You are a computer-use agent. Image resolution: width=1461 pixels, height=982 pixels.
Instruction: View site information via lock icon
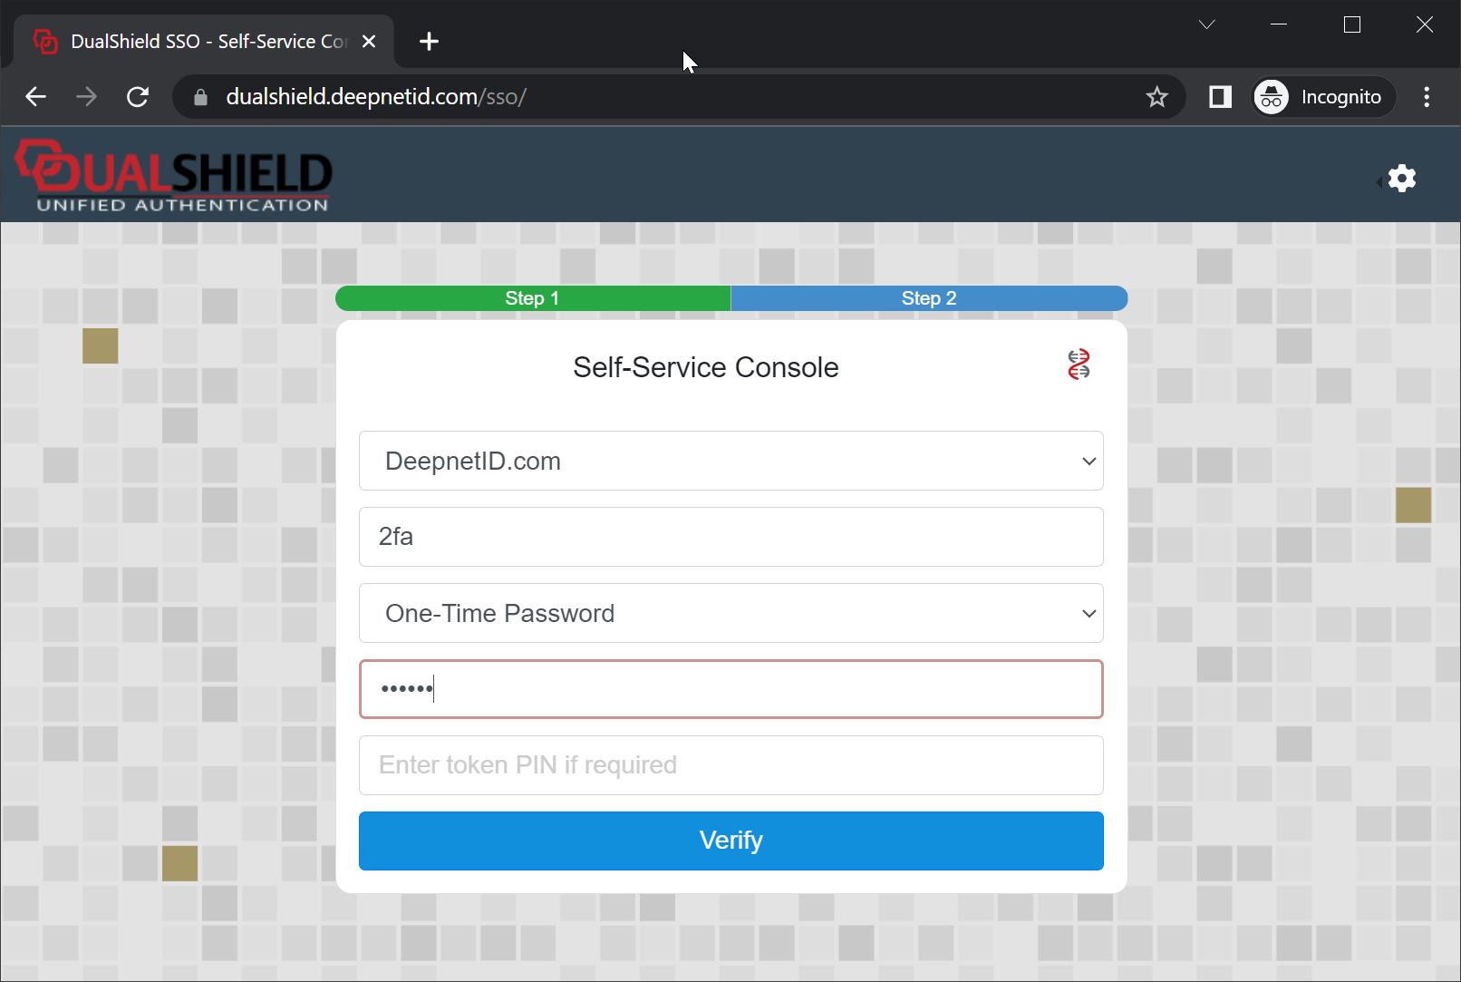point(201,97)
